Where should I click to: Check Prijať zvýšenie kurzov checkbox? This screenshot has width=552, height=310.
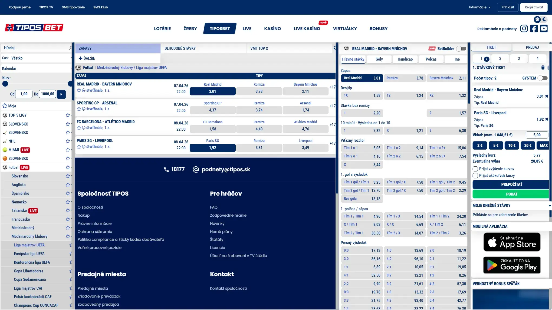(475, 169)
